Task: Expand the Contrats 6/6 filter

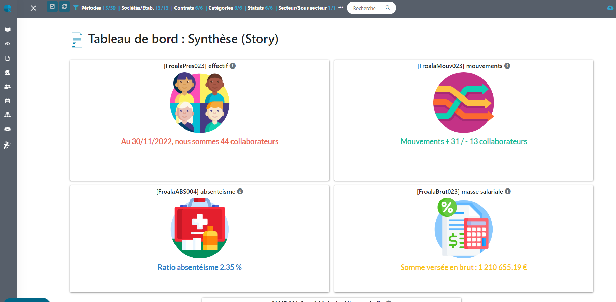Action: point(188,8)
